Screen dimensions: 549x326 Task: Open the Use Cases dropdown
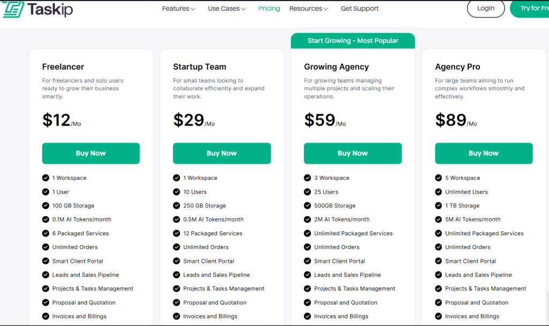(226, 9)
